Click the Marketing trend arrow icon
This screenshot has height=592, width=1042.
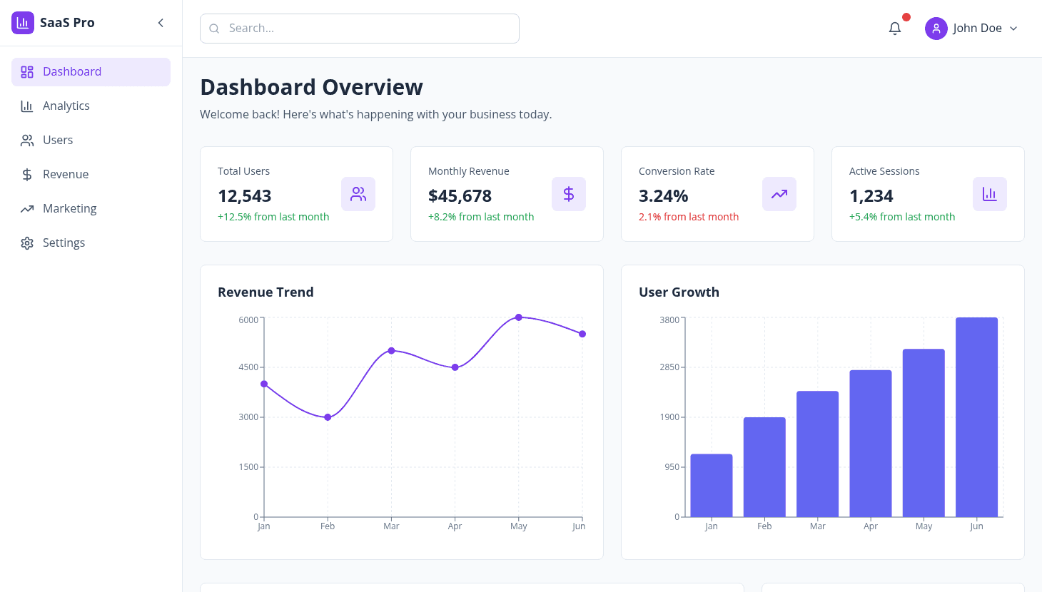click(27, 208)
